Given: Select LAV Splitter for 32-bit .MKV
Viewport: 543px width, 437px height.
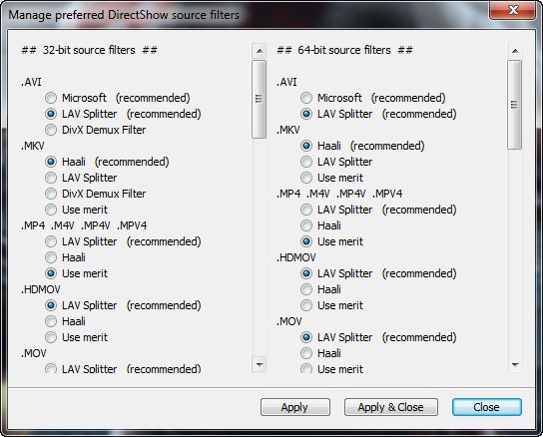Looking at the screenshot, I should tap(51, 178).
